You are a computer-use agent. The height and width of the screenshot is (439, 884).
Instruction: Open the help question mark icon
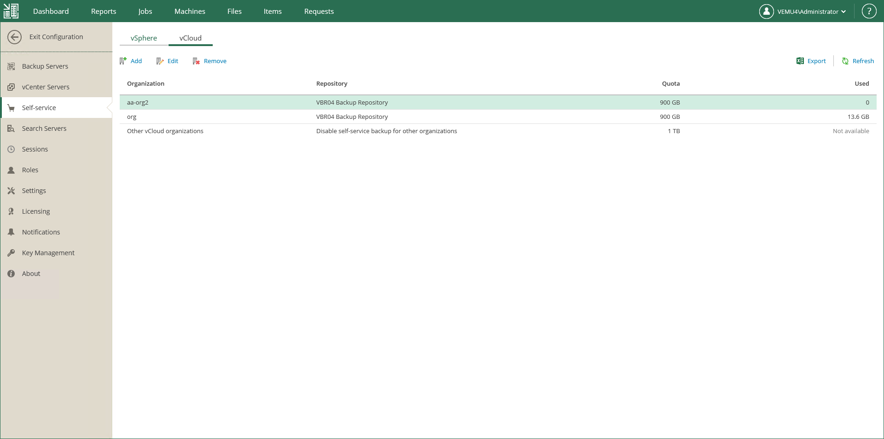[869, 12]
